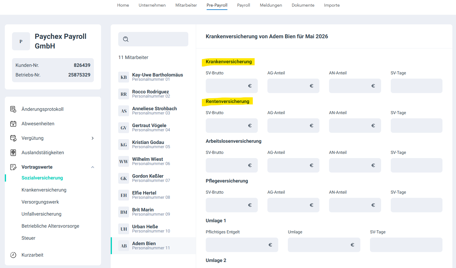Viewport: 456px width, 268px height.
Task: Click Pflegeversicherung SV-Brutto field
Action: click(x=232, y=205)
